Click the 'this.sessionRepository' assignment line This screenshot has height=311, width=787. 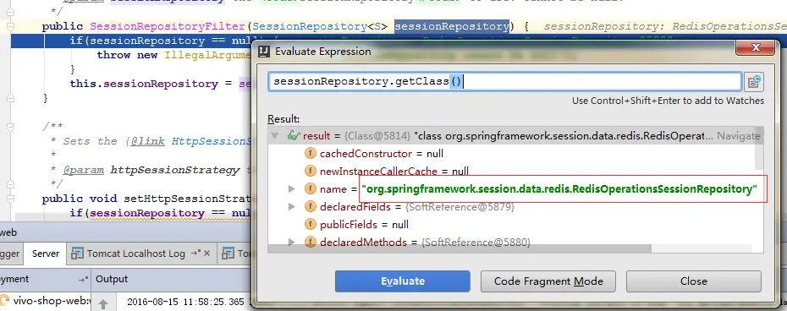[x=160, y=84]
